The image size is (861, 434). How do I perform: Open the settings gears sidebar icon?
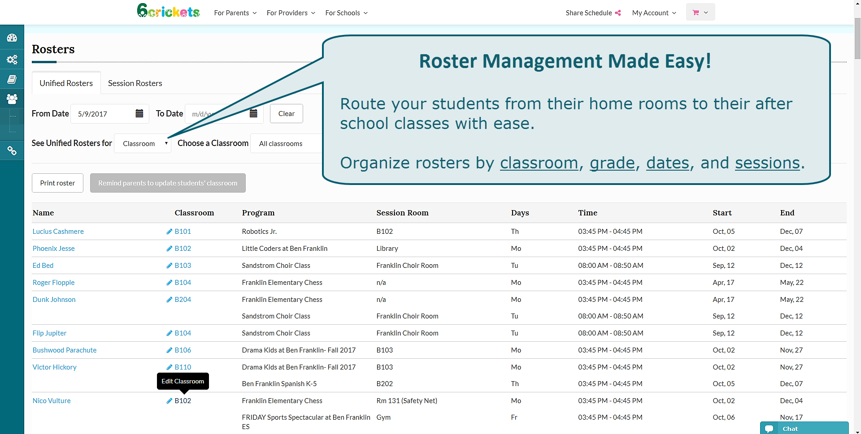pos(12,59)
